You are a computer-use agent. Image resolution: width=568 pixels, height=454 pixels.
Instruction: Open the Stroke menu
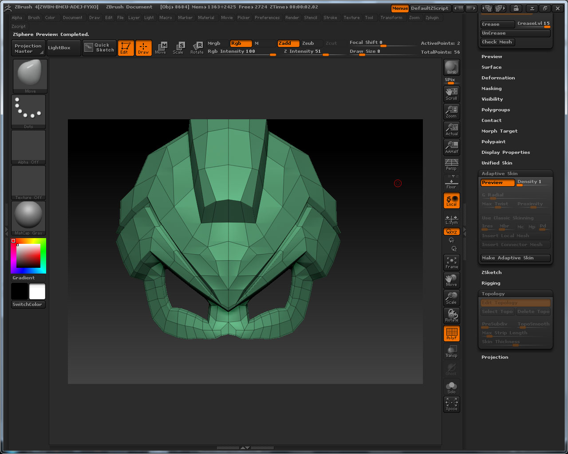(x=330, y=18)
